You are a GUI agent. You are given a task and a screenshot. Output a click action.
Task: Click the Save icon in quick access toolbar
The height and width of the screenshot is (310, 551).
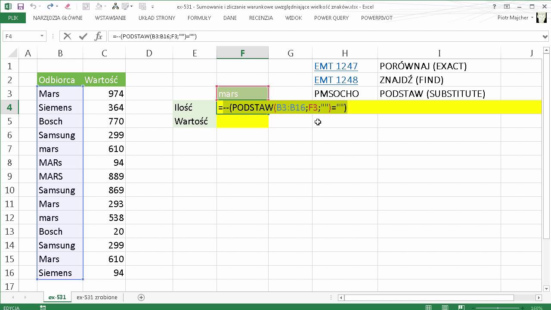click(20, 6)
